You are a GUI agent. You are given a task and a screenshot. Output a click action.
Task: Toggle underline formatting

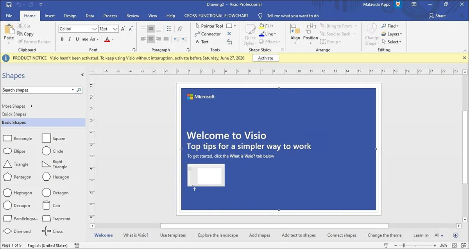click(x=77, y=39)
